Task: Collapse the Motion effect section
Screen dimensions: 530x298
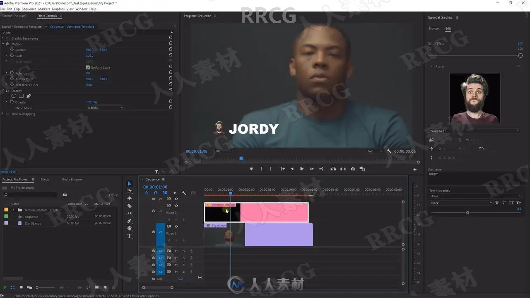Action: coord(3,44)
